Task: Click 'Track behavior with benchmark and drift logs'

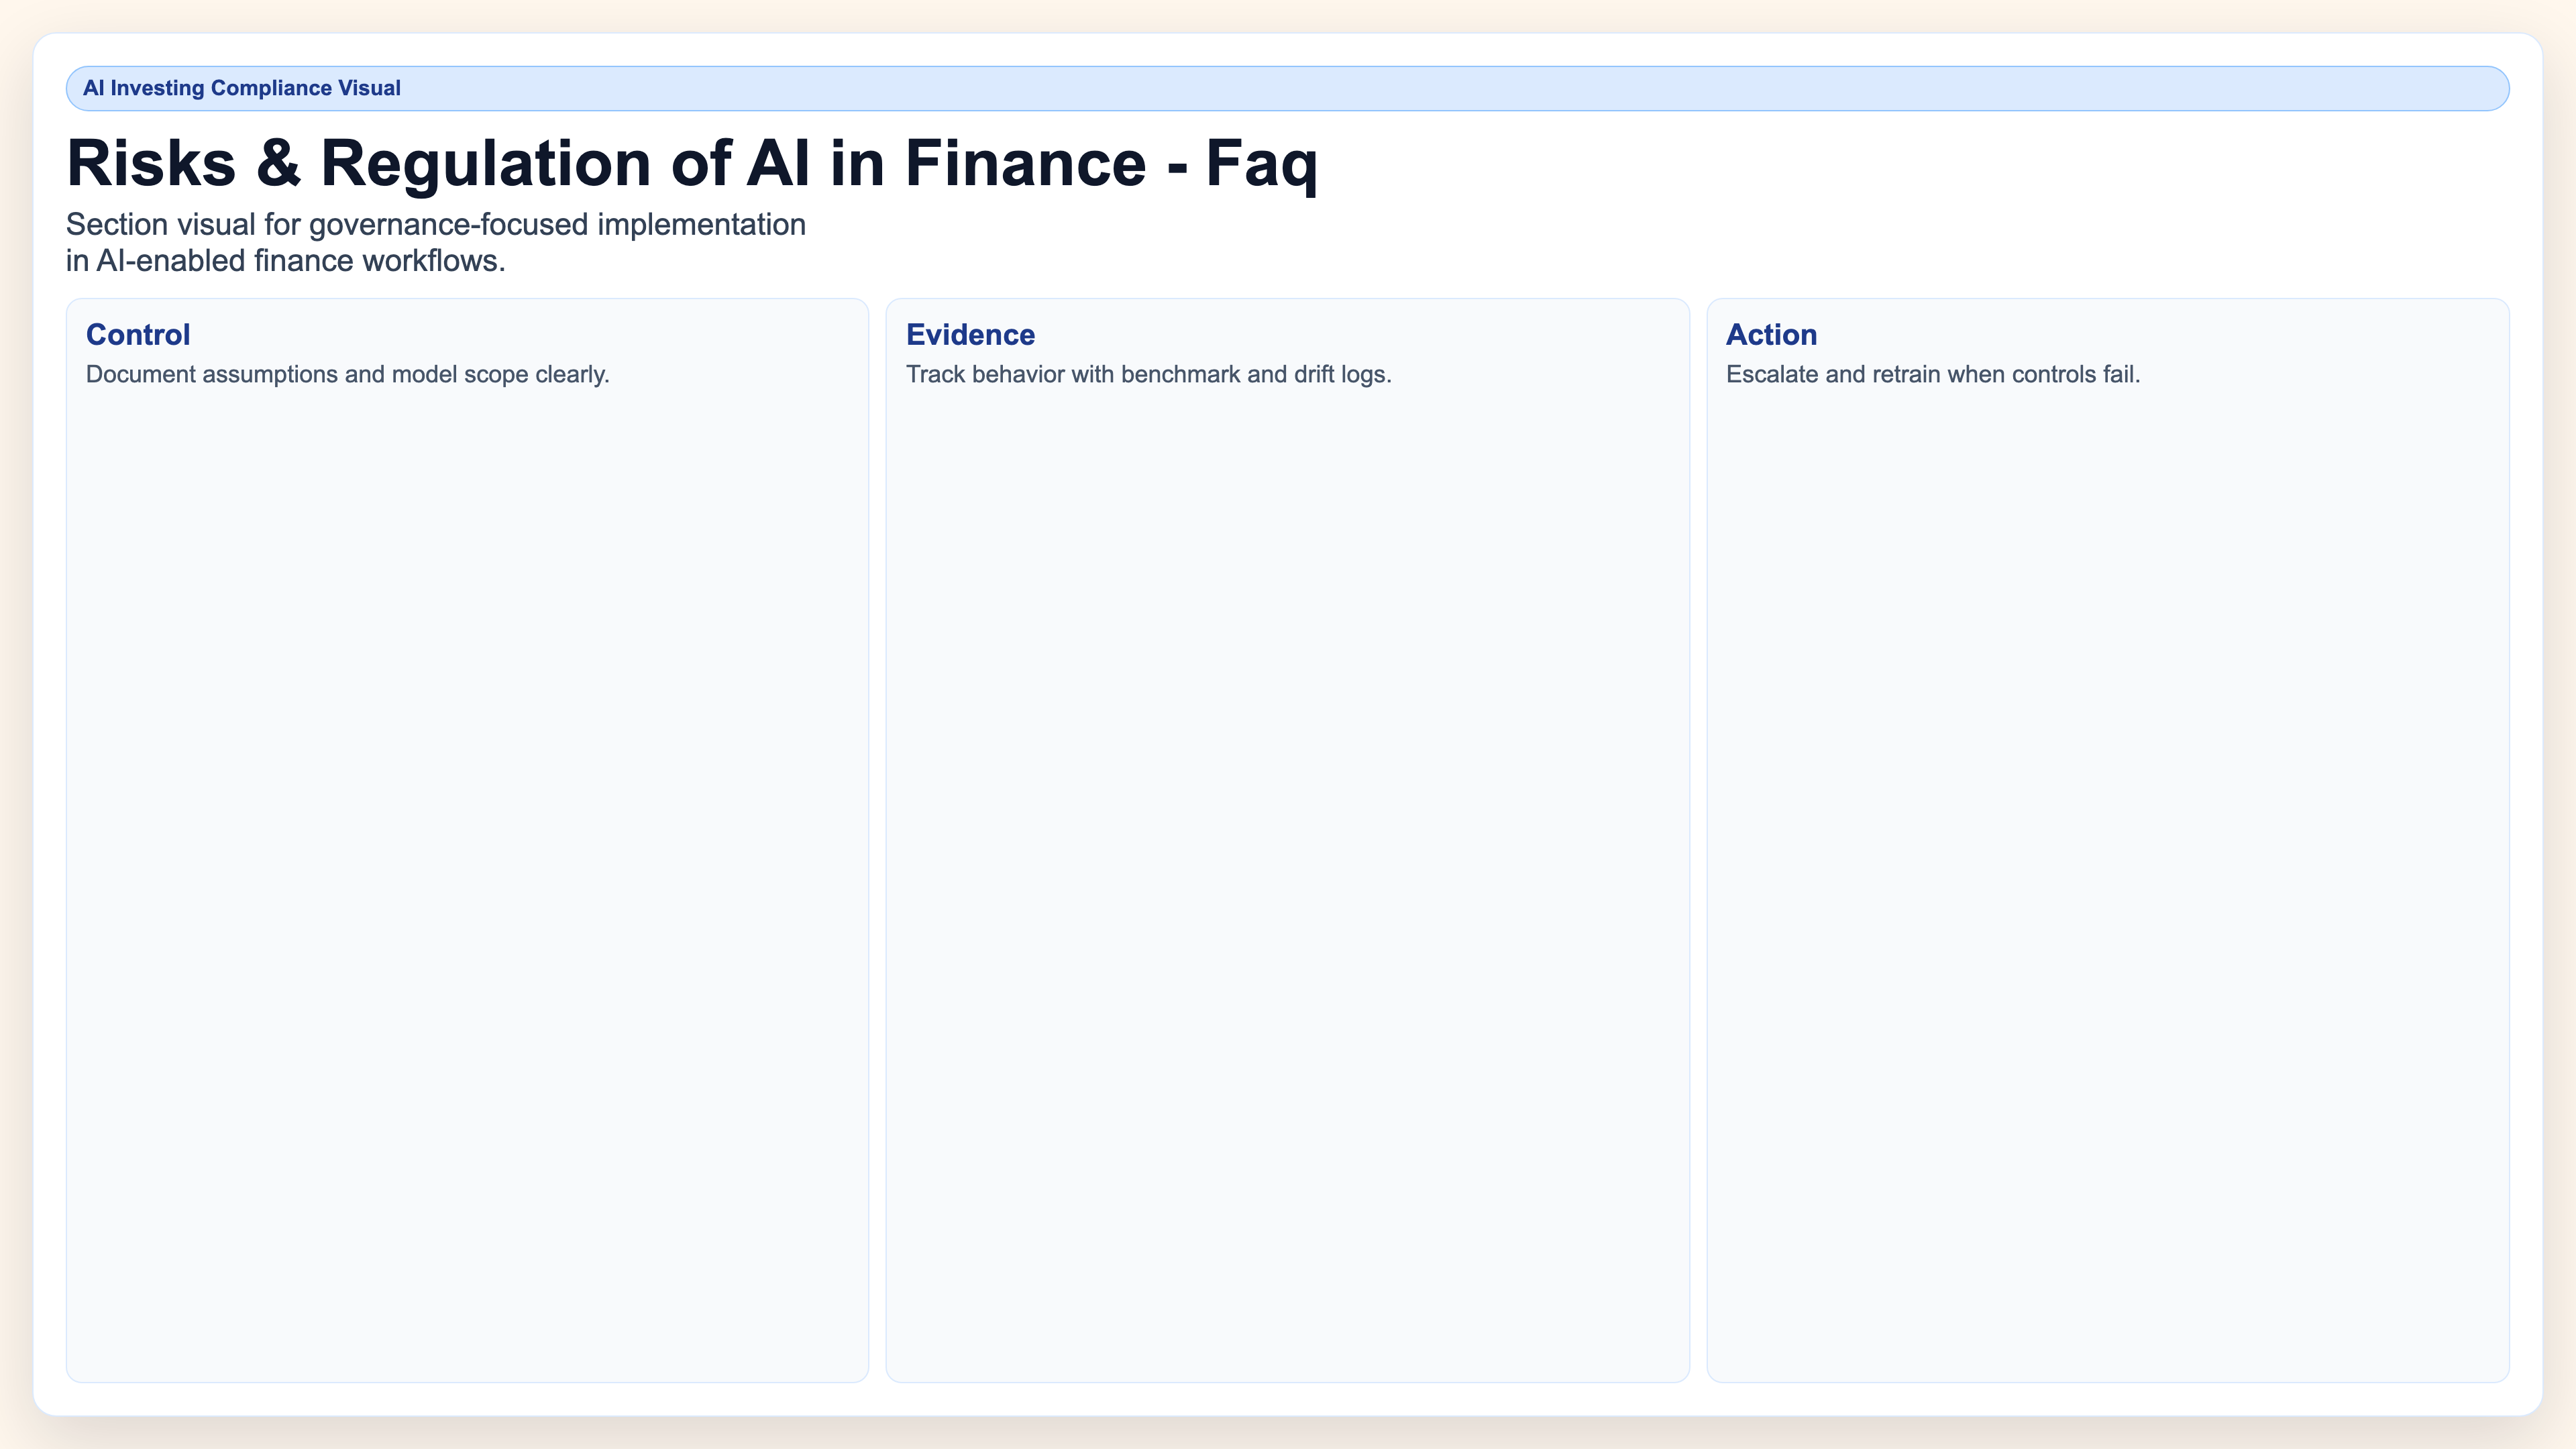Action: coord(1148,375)
